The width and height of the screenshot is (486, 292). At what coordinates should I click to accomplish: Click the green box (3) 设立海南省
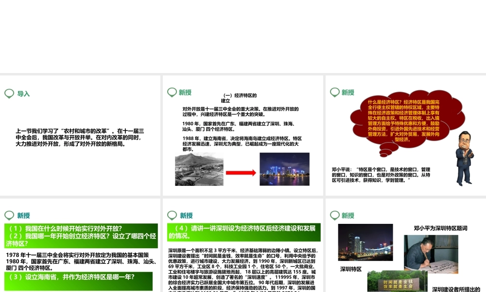point(78,281)
